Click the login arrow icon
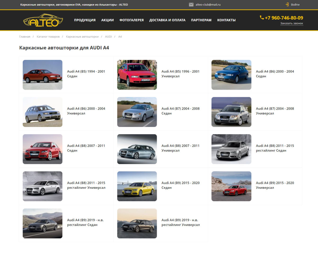 pyautogui.click(x=287, y=5)
